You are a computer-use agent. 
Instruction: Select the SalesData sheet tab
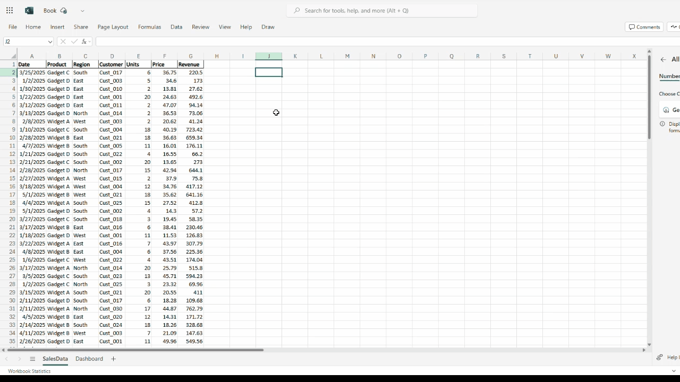click(x=55, y=359)
